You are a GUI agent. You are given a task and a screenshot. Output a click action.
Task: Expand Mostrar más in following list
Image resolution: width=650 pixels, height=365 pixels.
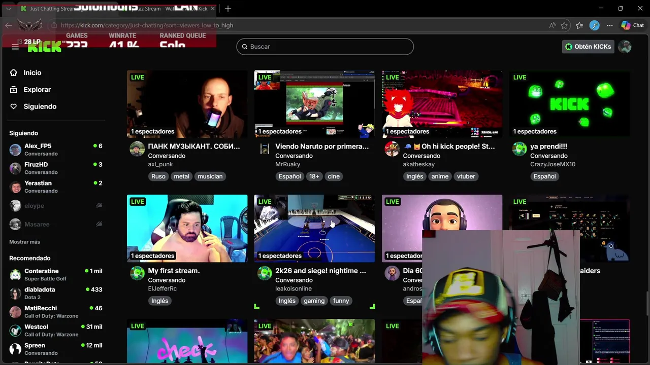point(24,242)
